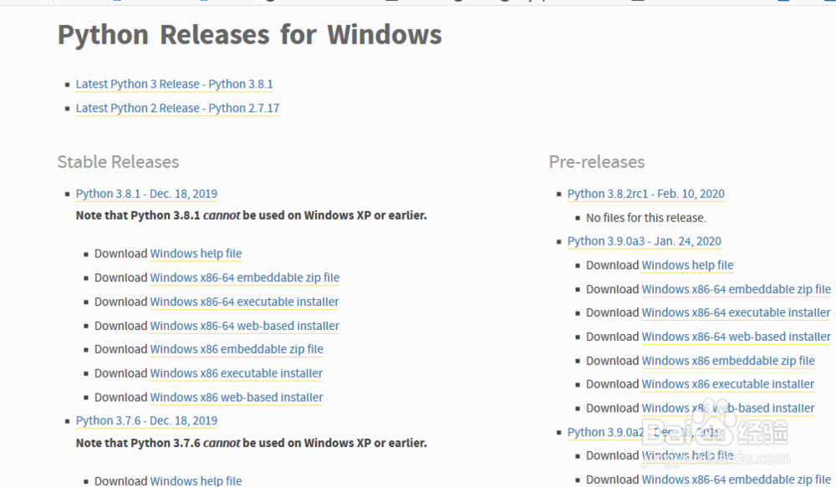The height and width of the screenshot is (487, 836).
Task: Open Python 3.9.0a3 - Jan. 24, 2020 pre-release link
Action: pos(644,241)
